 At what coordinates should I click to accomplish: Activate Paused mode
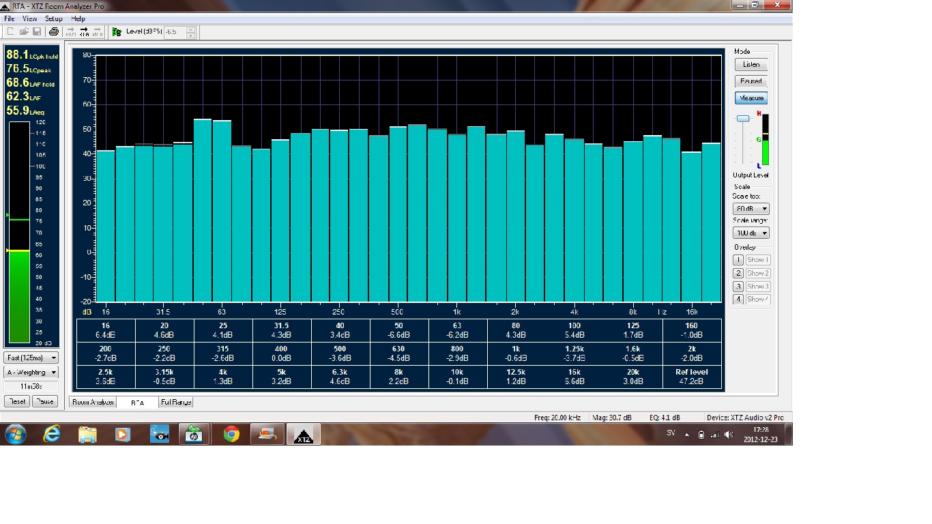point(751,81)
